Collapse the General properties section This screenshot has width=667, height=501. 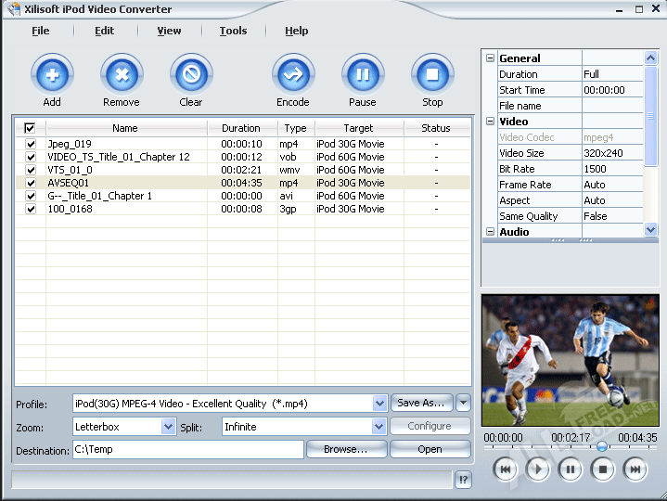tap(490, 58)
